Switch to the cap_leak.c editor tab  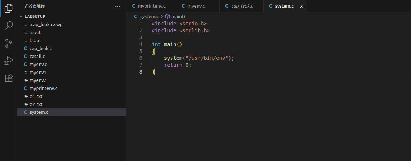241,6
